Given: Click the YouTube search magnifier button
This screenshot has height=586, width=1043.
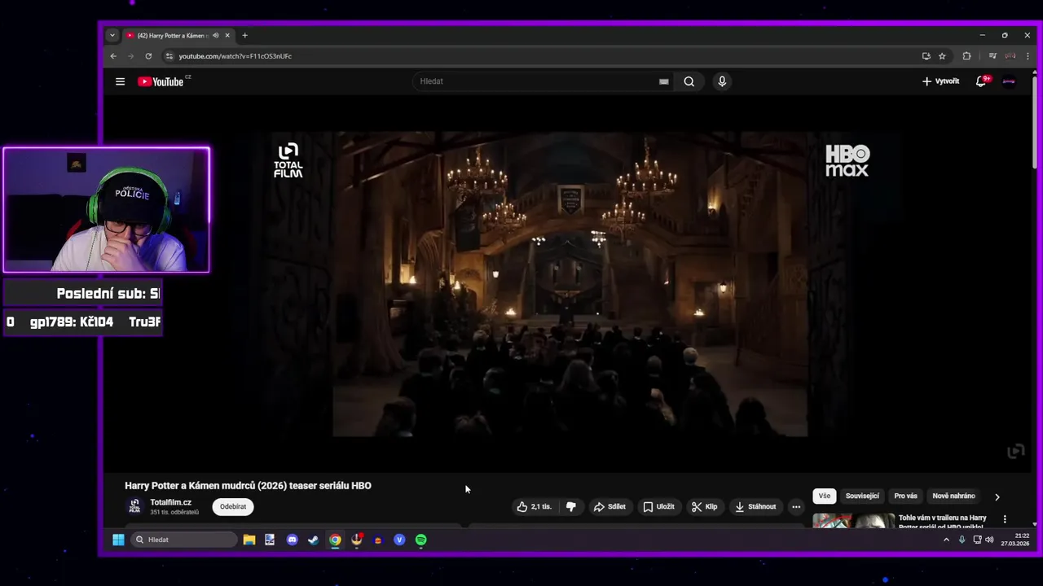Looking at the screenshot, I should 689,81.
